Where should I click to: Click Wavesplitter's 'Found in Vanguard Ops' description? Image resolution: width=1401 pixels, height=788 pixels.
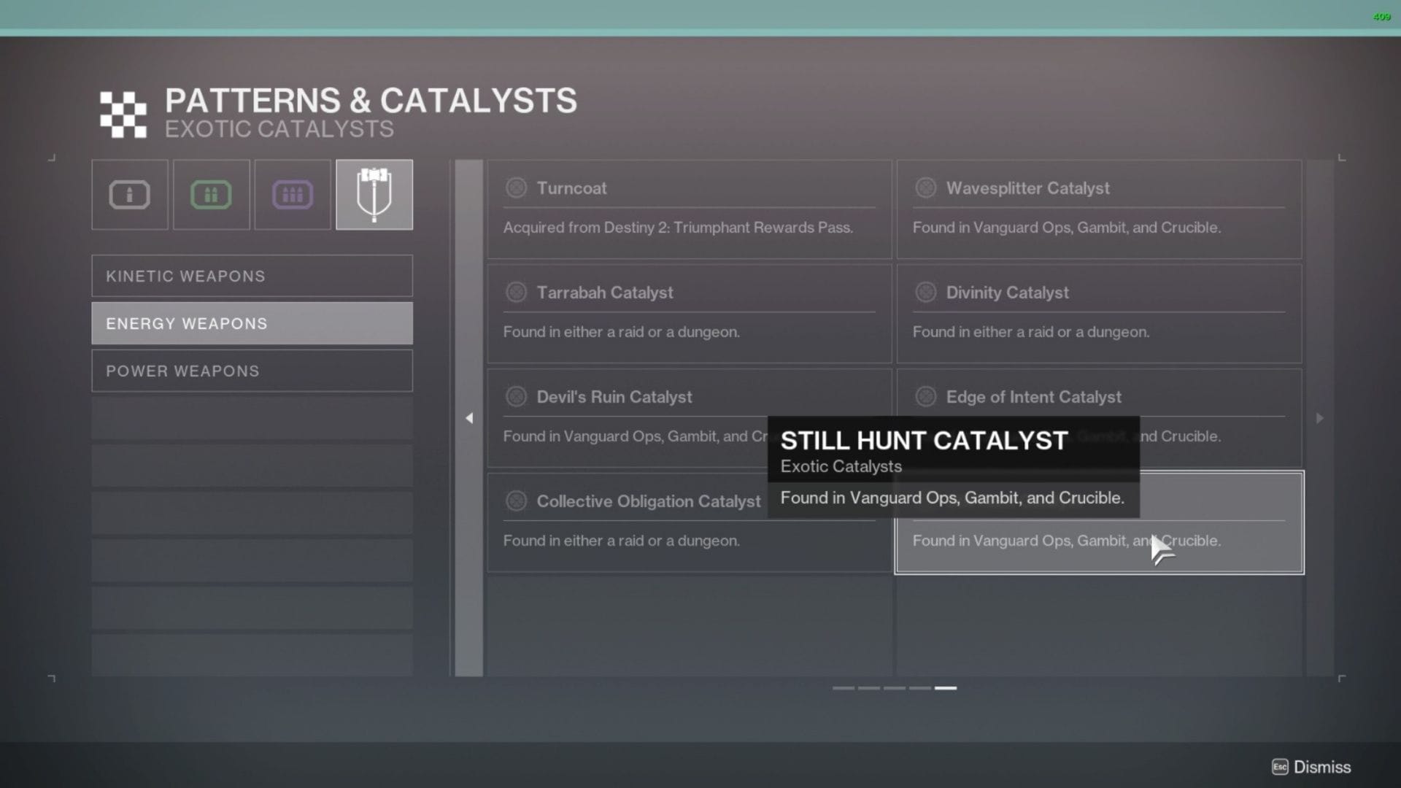[x=1066, y=228]
